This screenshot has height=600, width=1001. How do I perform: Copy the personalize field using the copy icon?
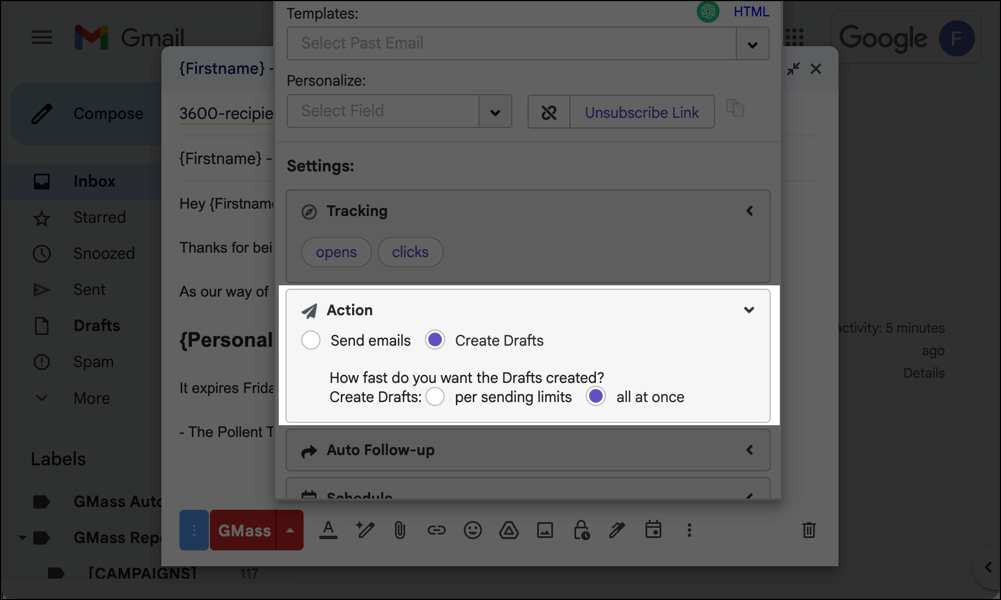(735, 107)
